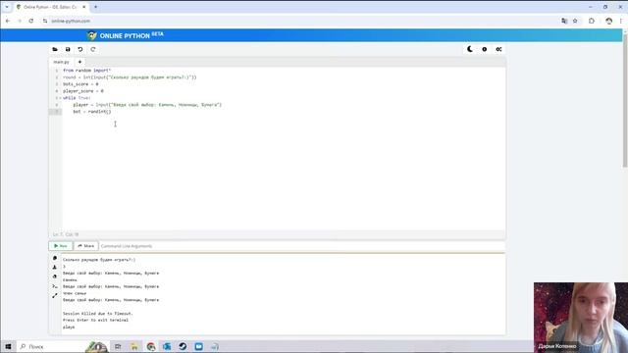This screenshot has height=353, width=628.
Task: Stop execution with the terminal's top side icon
Action: coord(55,258)
